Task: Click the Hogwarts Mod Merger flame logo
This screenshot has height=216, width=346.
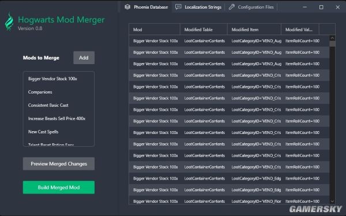Action: 9,21
